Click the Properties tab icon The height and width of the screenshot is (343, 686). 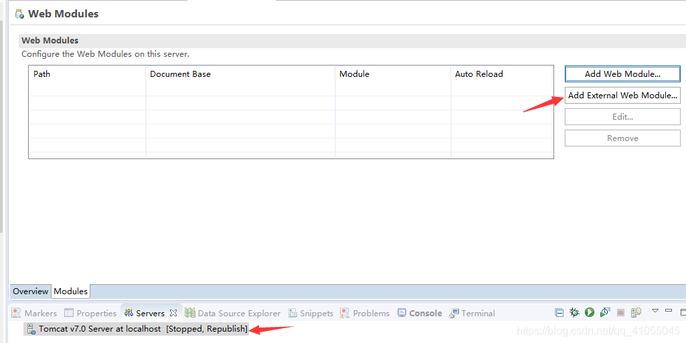coord(69,313)
